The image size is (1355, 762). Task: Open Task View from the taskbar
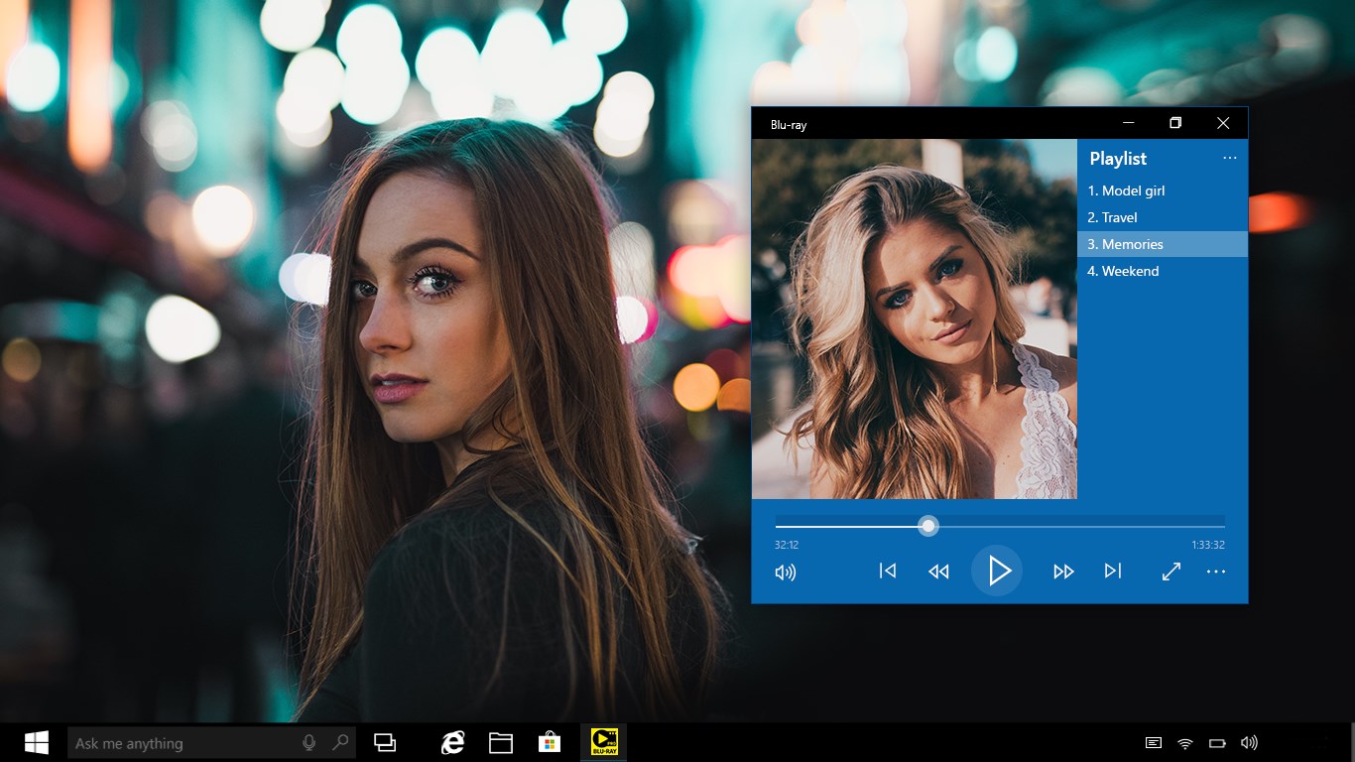386,741
